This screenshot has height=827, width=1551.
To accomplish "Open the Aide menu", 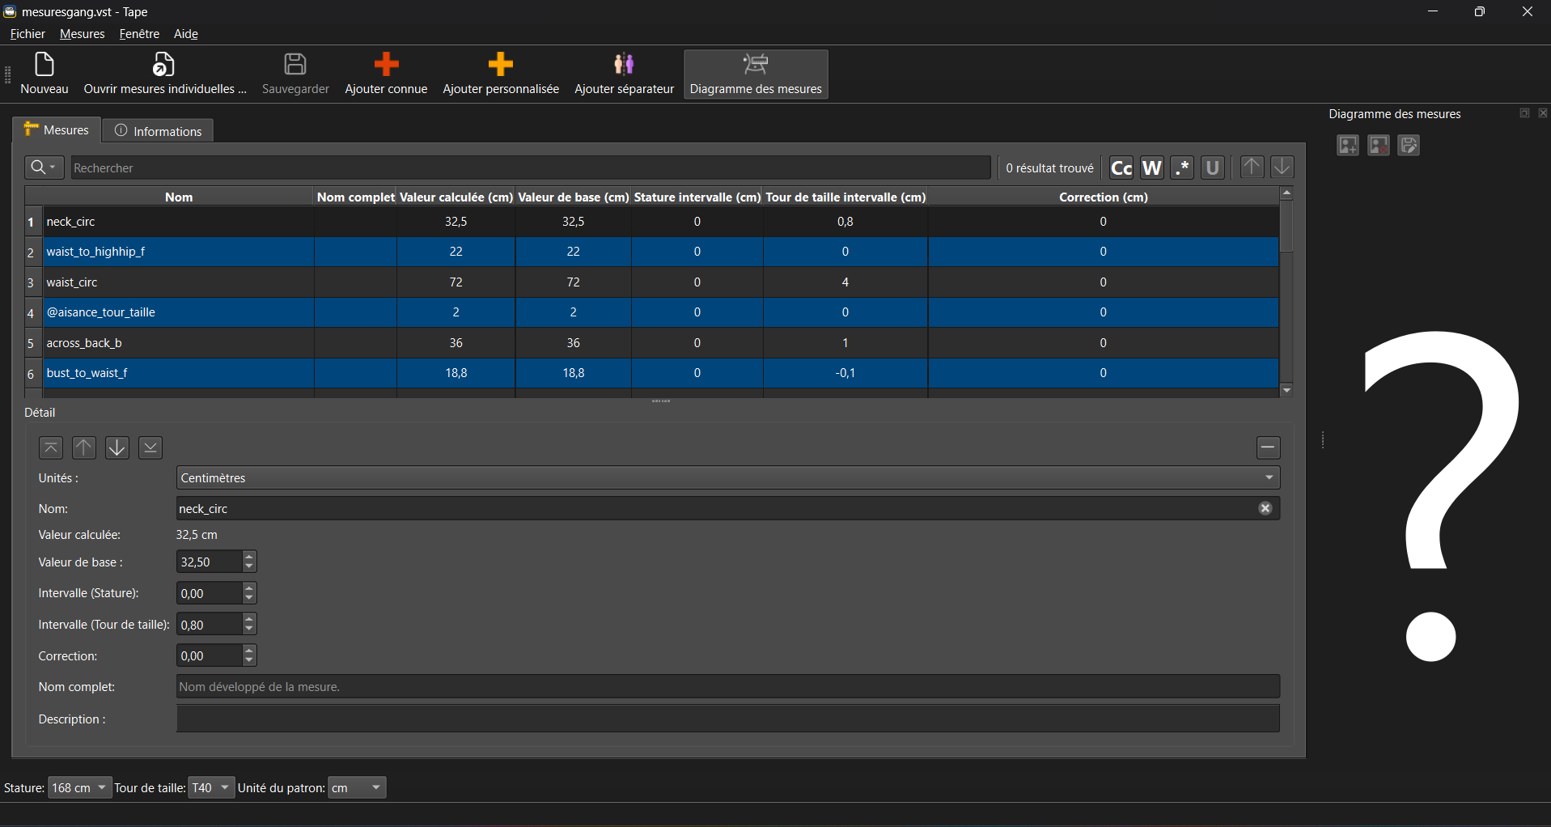I will coord(186,34).
